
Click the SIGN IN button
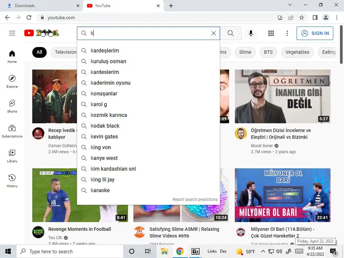pos(314,33)
